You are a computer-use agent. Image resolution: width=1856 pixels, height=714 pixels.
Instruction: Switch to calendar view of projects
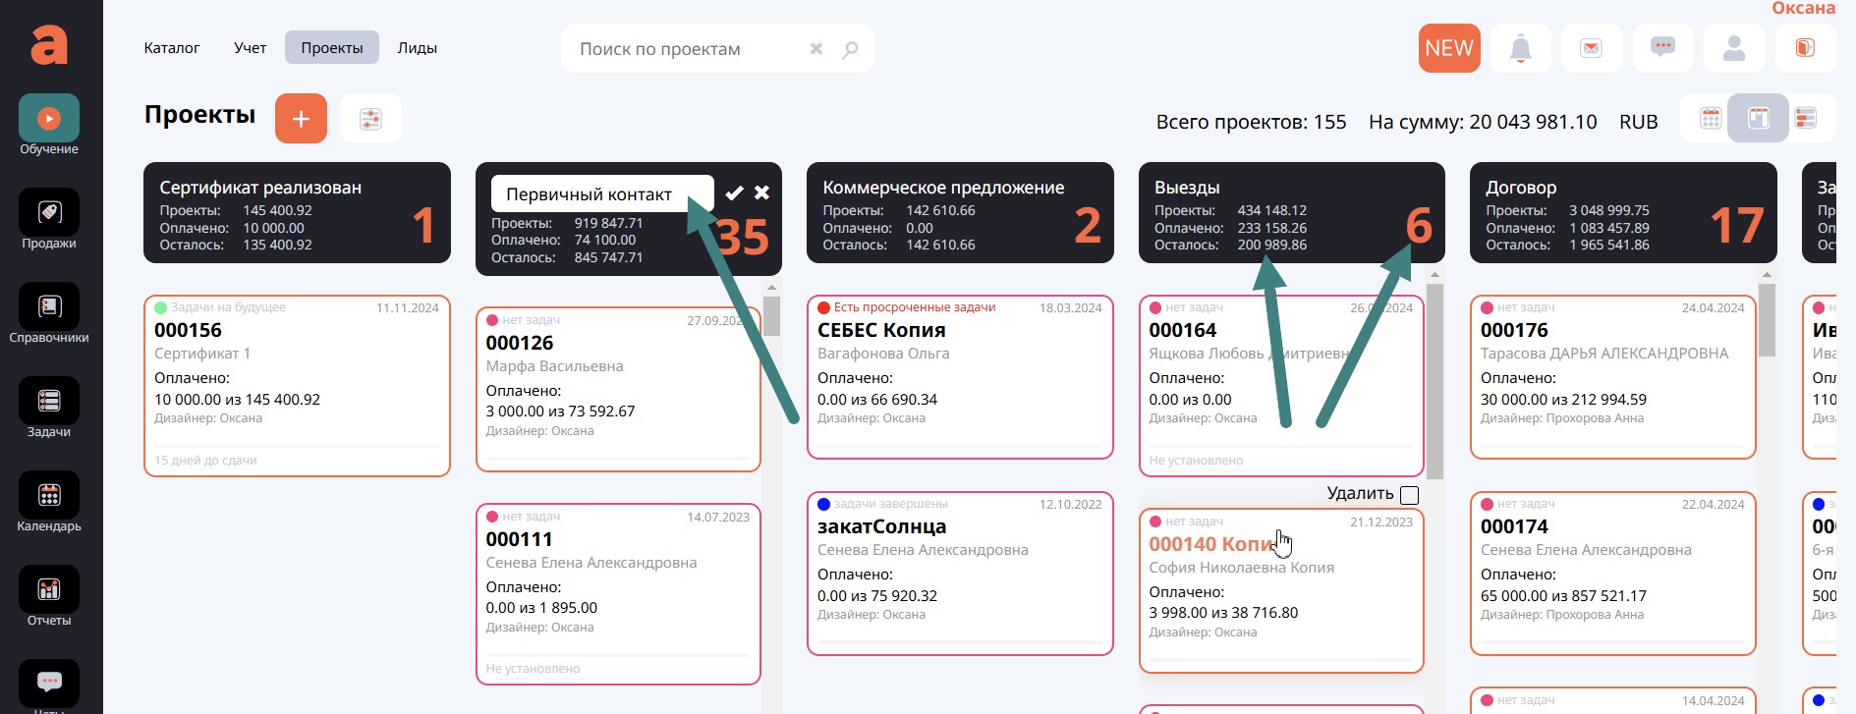tap(1711, 119)
